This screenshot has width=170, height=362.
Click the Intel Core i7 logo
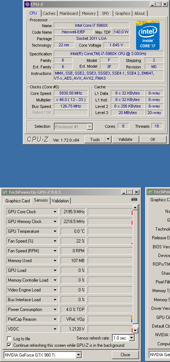(148, 35)
